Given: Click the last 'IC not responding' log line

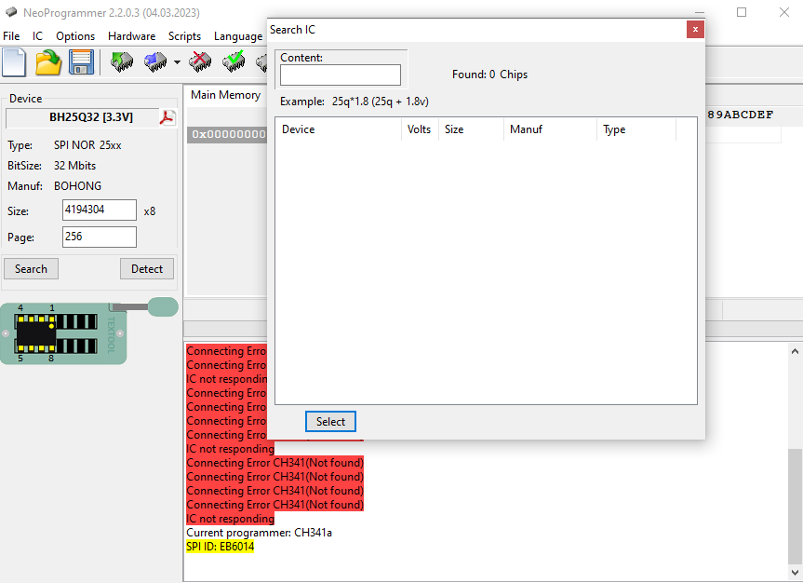Looking at the screenshot, I should tap(231, 519).
